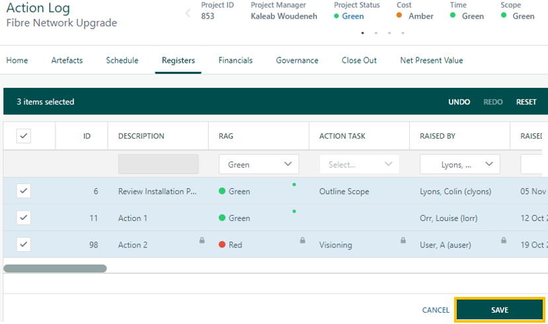Click the green RAG dot for Action 1
548x324 pixels.
pos(222,218)
